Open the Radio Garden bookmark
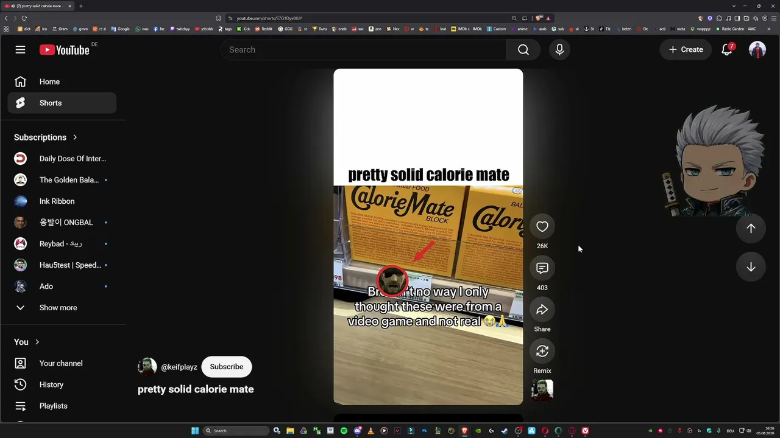 pos(736,29)
